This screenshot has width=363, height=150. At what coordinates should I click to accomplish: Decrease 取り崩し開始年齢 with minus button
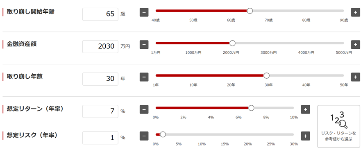click(144, 12)
